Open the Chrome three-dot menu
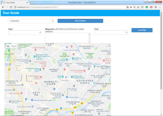163x116 pixels. click(x=160, y=7)
